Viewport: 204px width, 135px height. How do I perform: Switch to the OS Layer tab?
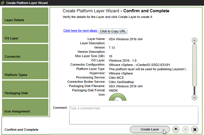(x=25, y=34)
